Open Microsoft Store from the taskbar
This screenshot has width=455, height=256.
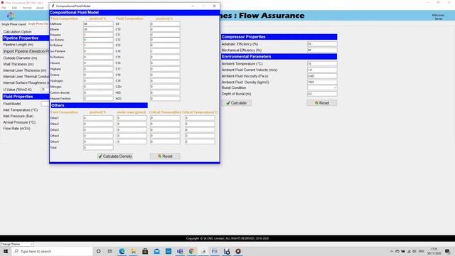tap(145, 251)
